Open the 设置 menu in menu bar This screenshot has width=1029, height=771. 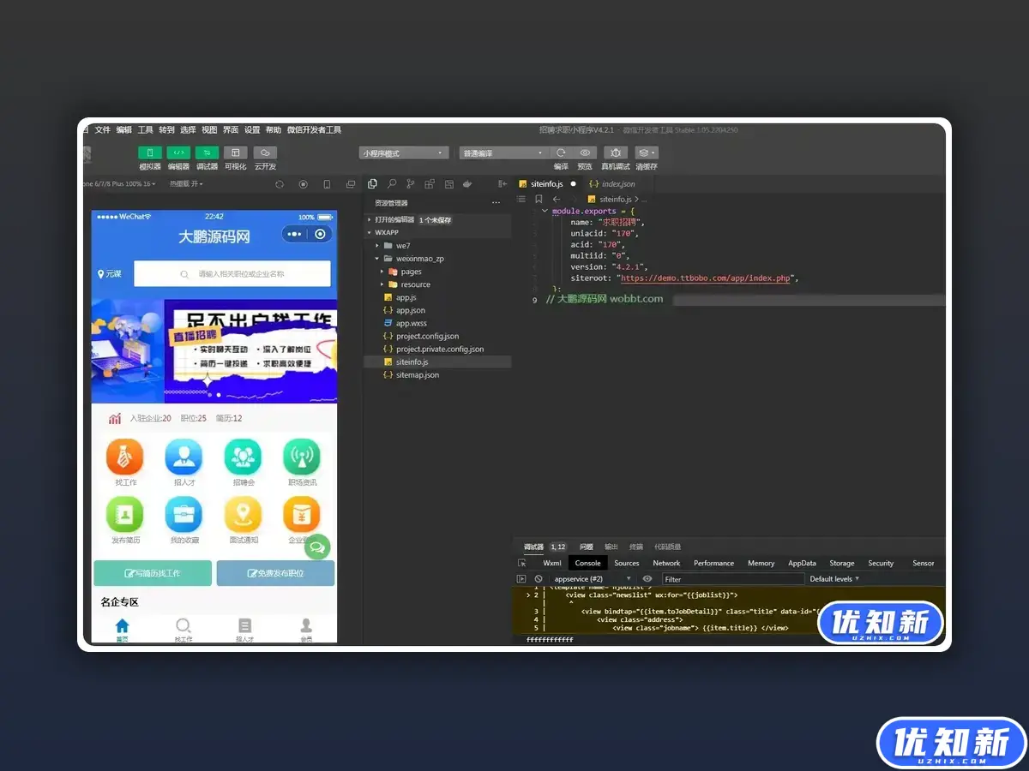pyautogui.click(x=252, y=130)
